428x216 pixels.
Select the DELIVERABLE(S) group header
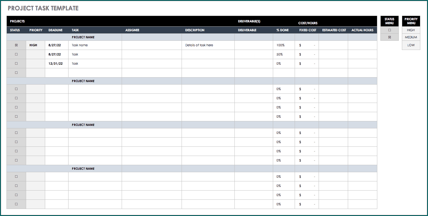coord(249,21)
